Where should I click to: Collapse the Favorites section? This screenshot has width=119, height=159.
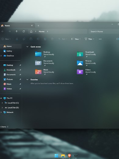pyautogui.click(x=27, y=79)
